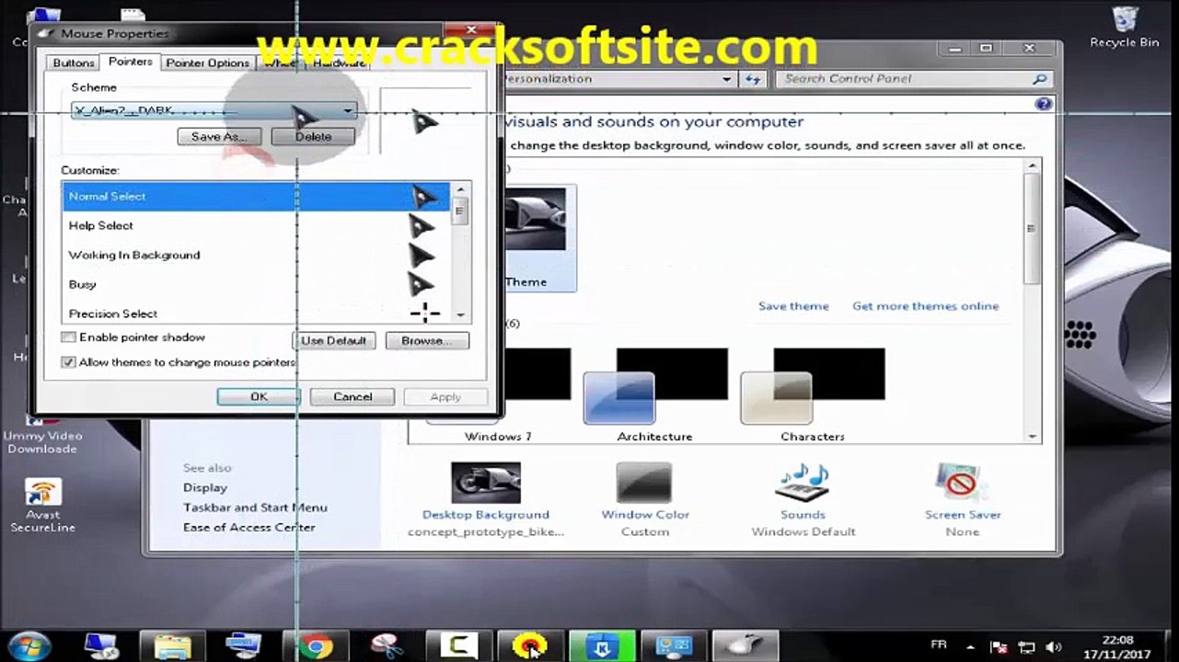The width and height of the screenshot is (1179, 662).
Task: Select the Normal Select pointer row
Action: click(257, 196)
